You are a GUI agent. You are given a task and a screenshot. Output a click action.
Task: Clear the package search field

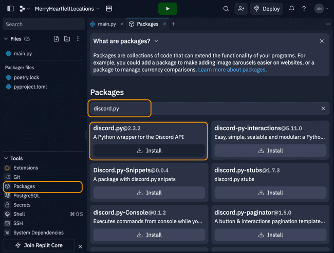[323, 109]
